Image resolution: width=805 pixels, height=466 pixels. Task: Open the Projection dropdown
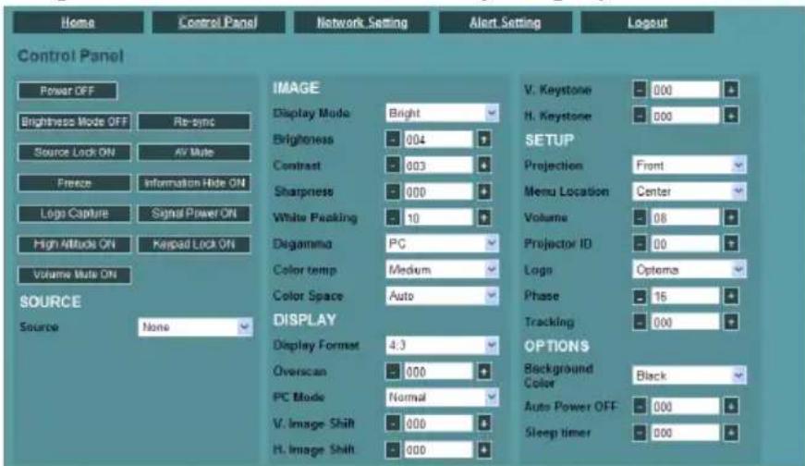[689, 165]
